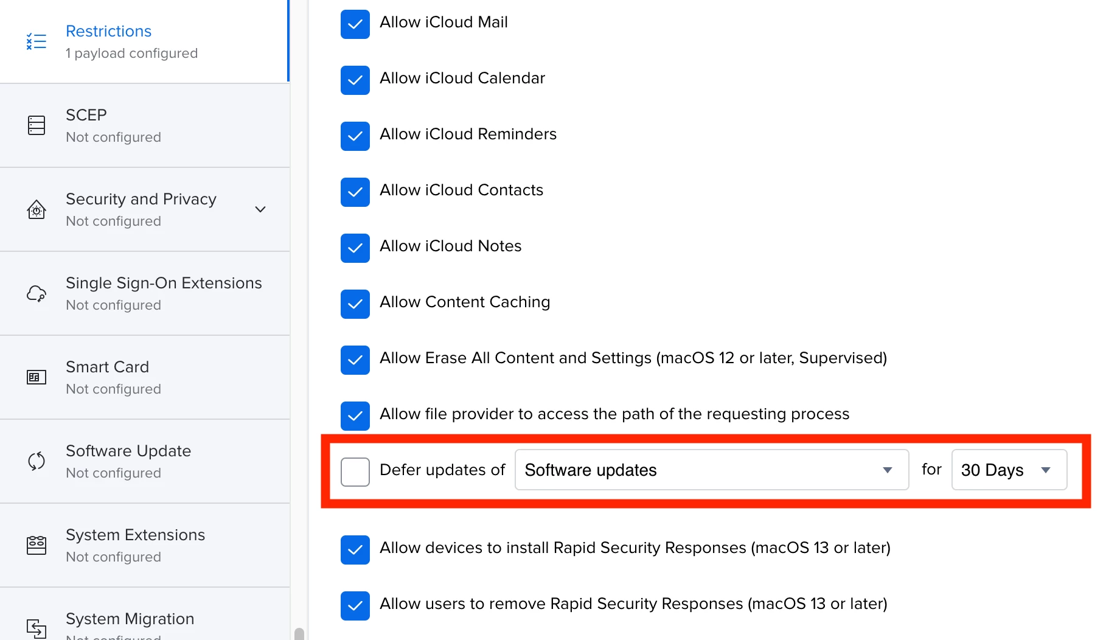Disable Allow iCloud Notes checkbox

coord(355,248)
